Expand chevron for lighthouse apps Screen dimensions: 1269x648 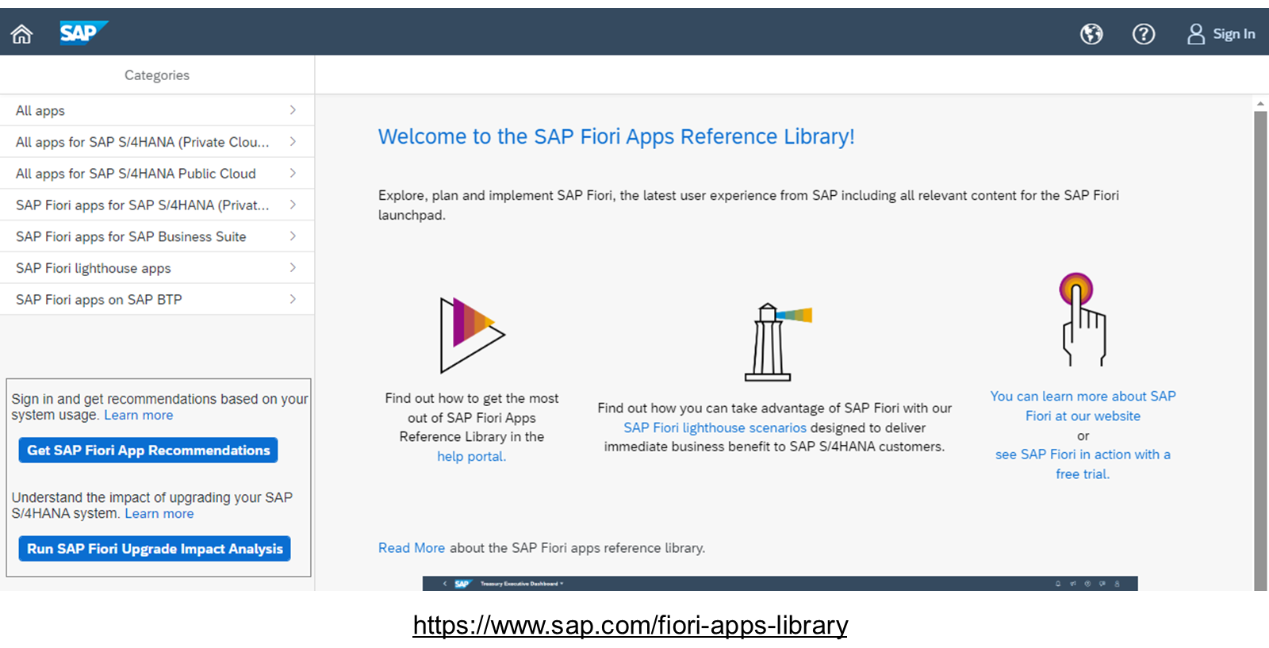(x=293, y=268)
